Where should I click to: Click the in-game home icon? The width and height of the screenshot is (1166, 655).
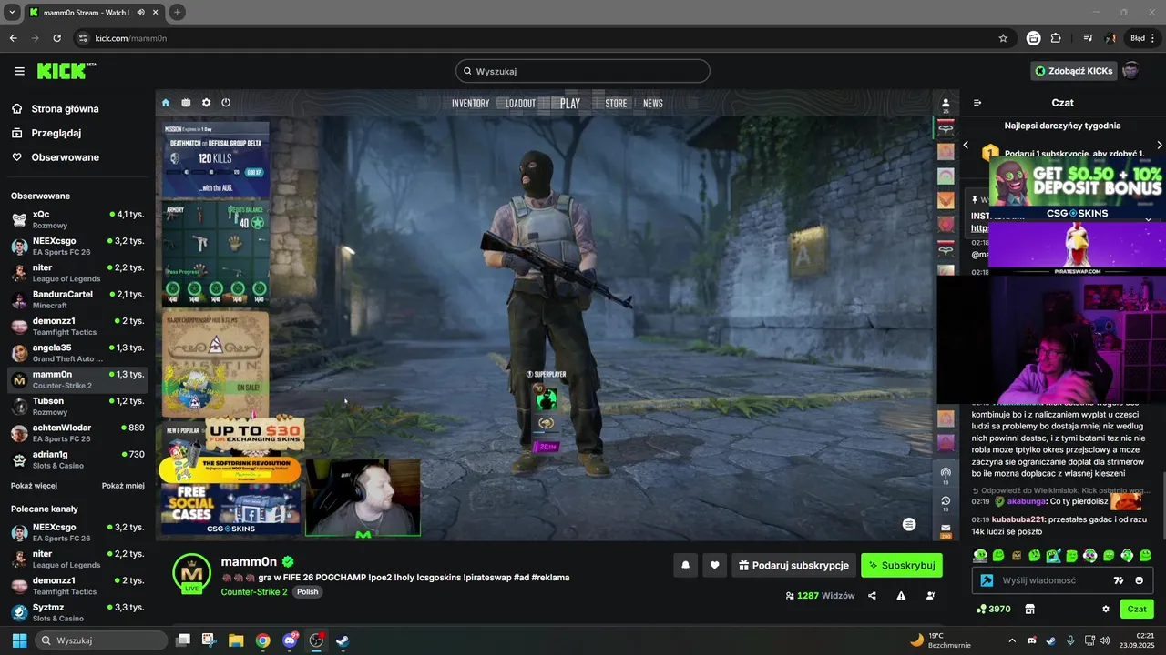pyautogui.click(x=166, y=103)
